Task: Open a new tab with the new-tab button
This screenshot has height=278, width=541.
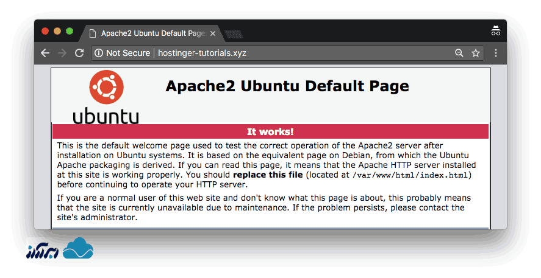Action: [234, 33]
